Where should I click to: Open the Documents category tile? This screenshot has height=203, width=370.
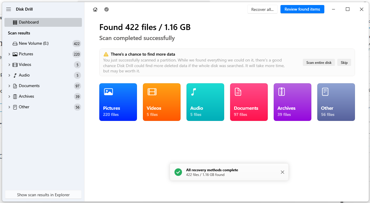pyautogui.click(x=249, y=102)
